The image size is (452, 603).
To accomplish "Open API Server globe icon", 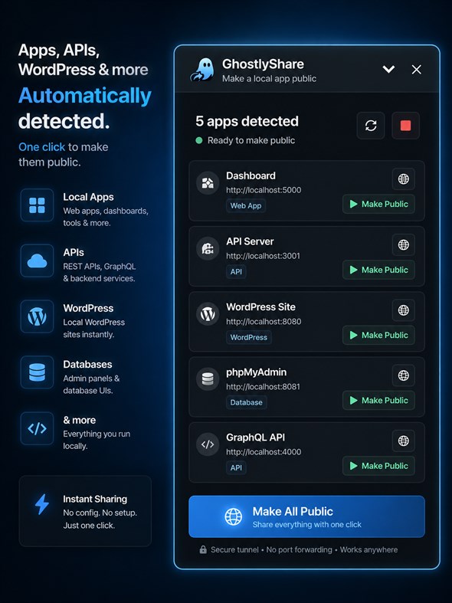I will (x=403, y=244).
